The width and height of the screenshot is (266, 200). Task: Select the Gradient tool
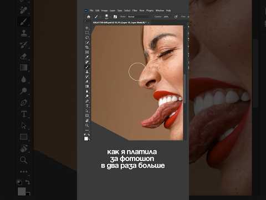click(87, 86)
